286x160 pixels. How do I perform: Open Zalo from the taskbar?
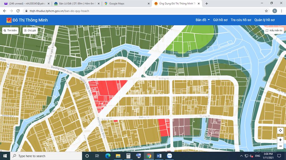(x=169, y=156)
